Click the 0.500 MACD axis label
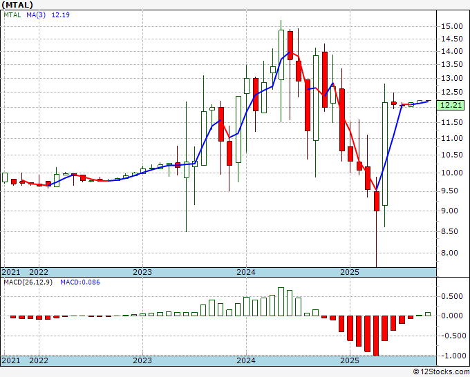The height and width of the screenshot is (377, 470). [452, 296]
